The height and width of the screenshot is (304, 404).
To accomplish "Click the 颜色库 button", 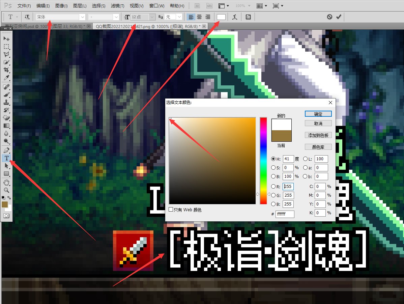I will pyautogui.click(x=318, y=147).
